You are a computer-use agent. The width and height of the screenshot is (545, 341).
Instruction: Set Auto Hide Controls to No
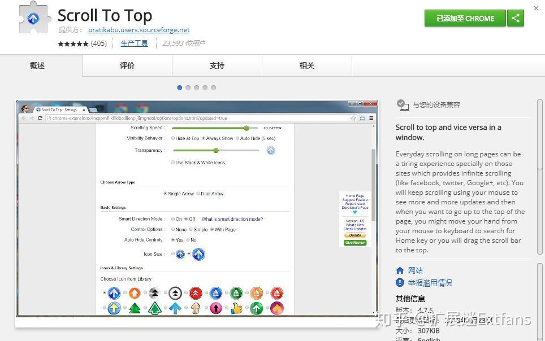click(x=188, y=239)
